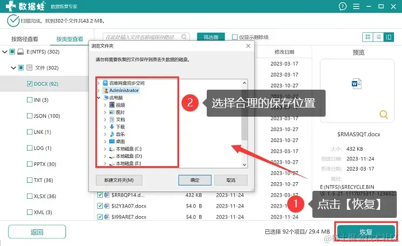The height and width of the screenshot is (246, 402).
Task: Check the JSON (100) checkbox
Action: click(30, 116)
